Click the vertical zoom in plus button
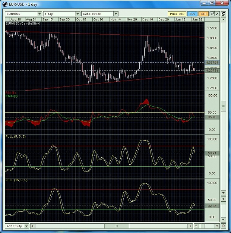The image size is (231, 233). tap(224, 199)
